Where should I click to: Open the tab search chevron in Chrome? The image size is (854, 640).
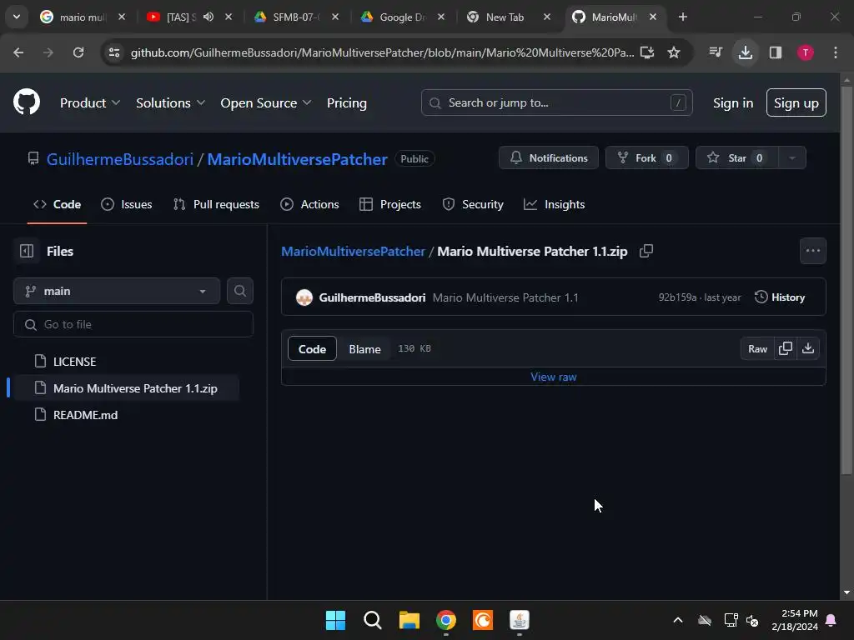(x=17, y=17)
